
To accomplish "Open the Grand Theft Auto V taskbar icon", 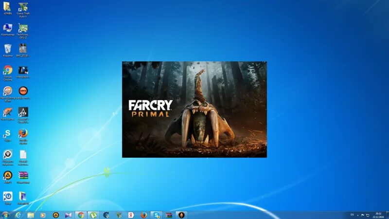I will [x=119, y=215].
